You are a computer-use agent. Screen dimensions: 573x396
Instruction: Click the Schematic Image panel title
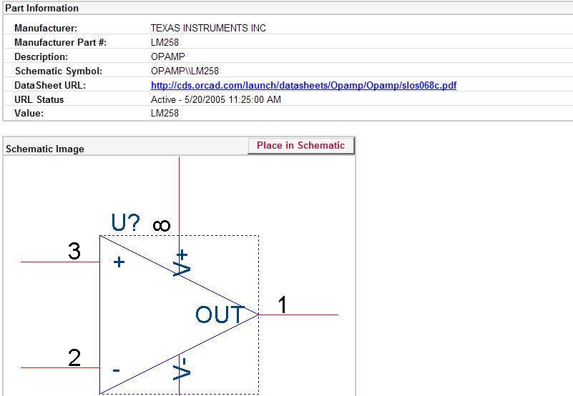pos(45,149)
